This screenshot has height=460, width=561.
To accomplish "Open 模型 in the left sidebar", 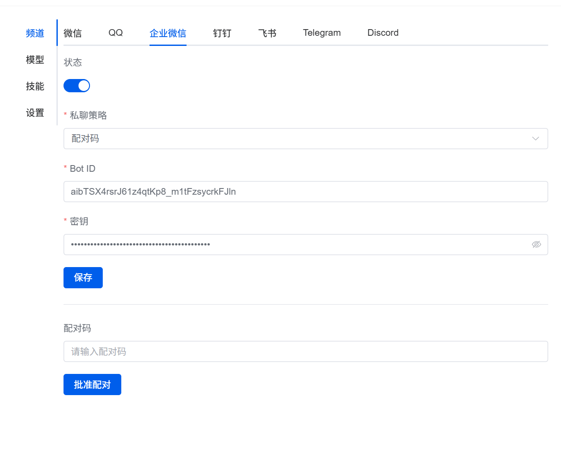I will coord(35,60).
